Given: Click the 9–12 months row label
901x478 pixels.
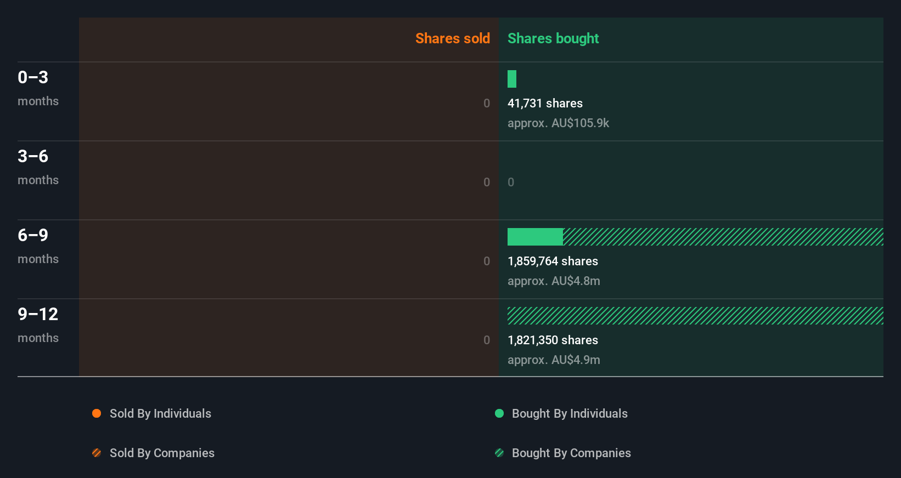Looking at the screenshot, I should click(x=38, y=325).
